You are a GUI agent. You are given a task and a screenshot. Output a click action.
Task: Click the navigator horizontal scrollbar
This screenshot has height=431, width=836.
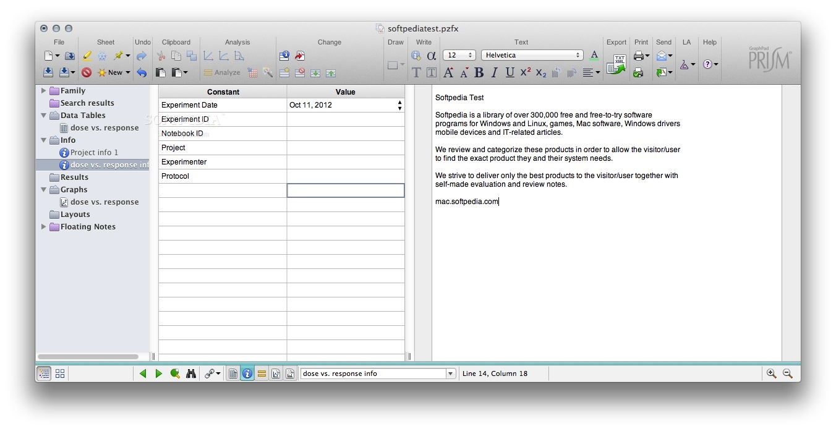(x=88, y=356)
